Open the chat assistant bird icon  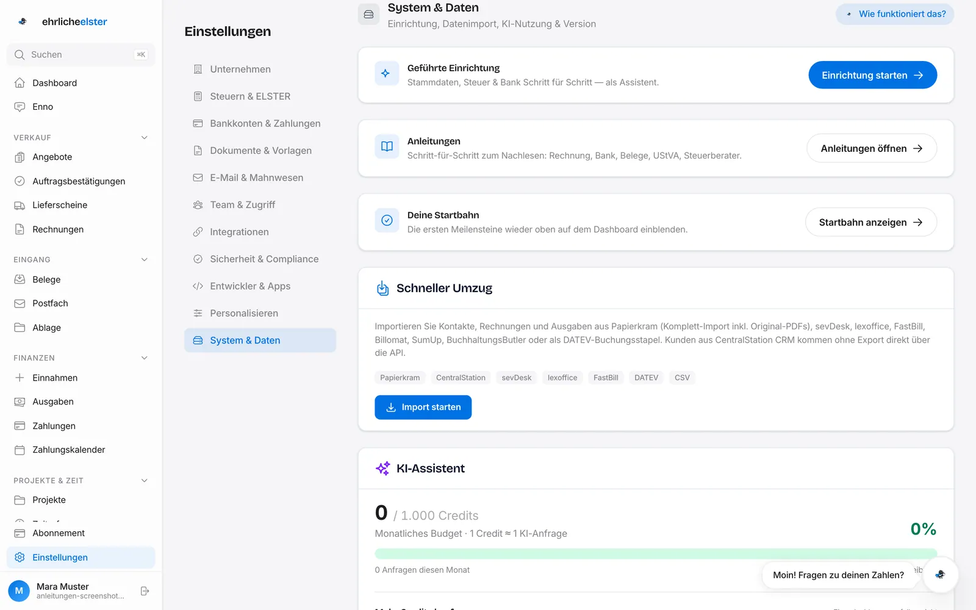tap(940, 575)
